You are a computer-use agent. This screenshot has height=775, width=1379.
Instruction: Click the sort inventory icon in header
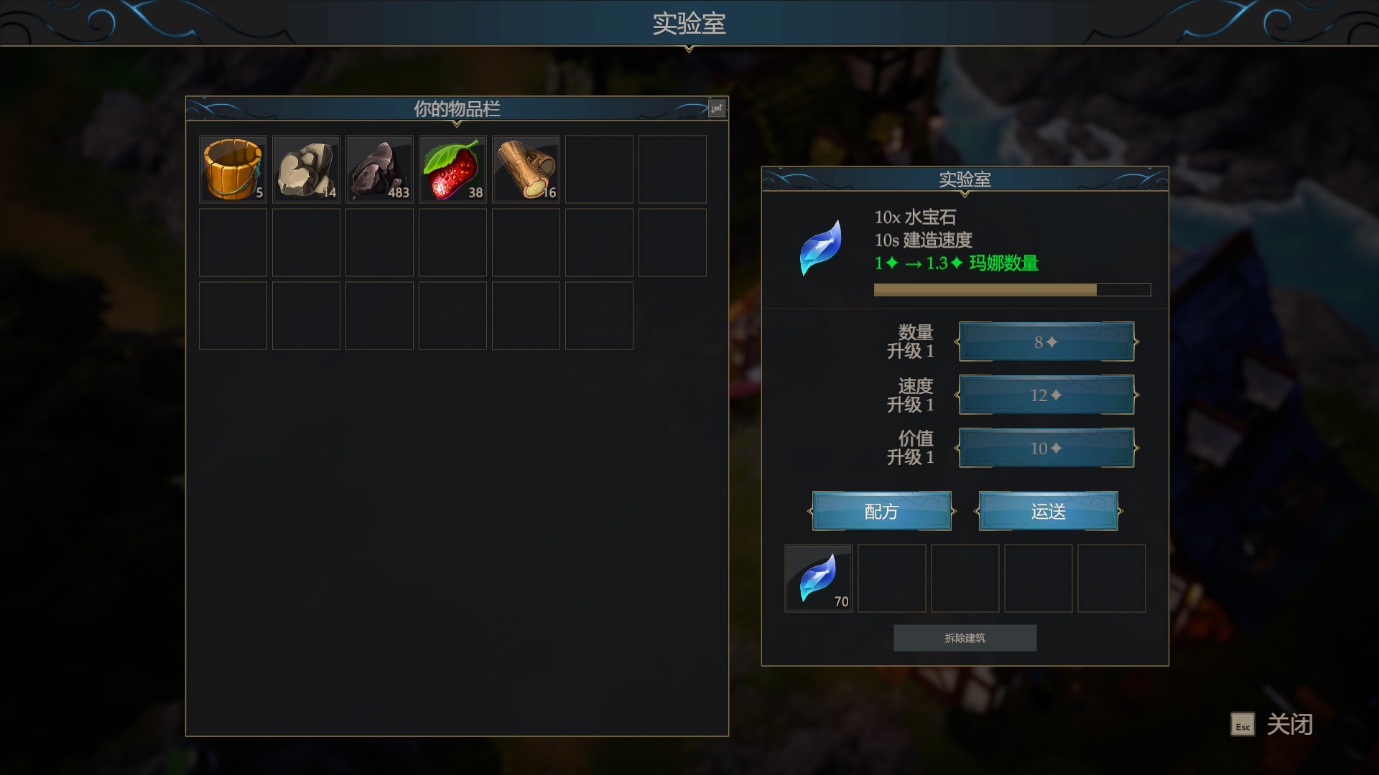tap(716, 108)
